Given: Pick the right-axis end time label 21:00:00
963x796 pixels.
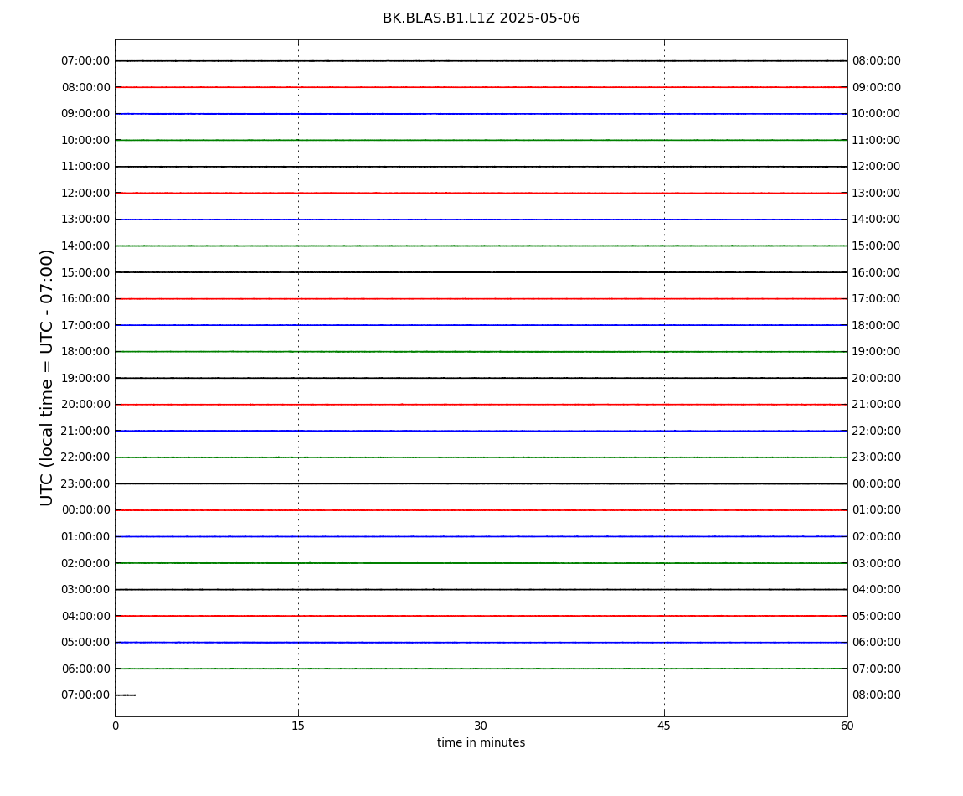Looking at the screenshot, I should click(x=877, y=405).
